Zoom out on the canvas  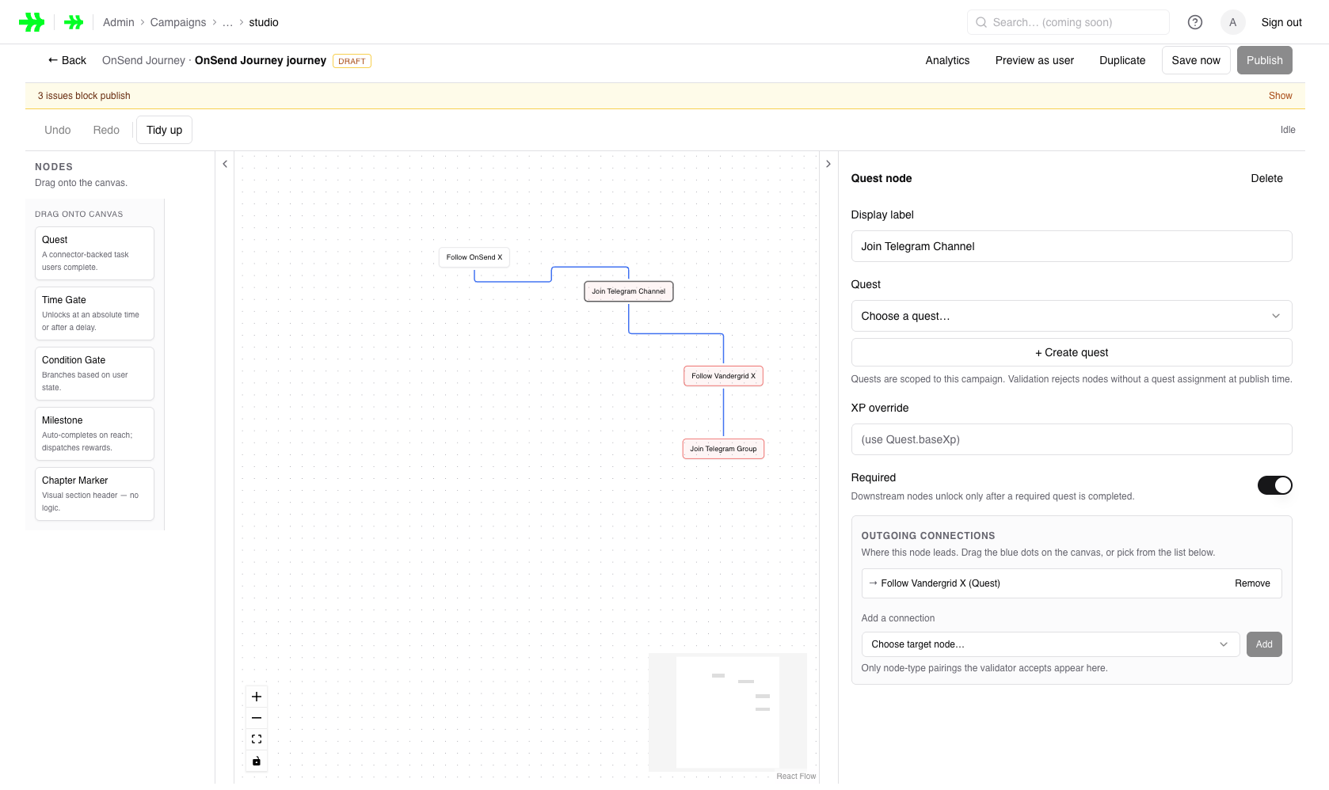[257, 718]
